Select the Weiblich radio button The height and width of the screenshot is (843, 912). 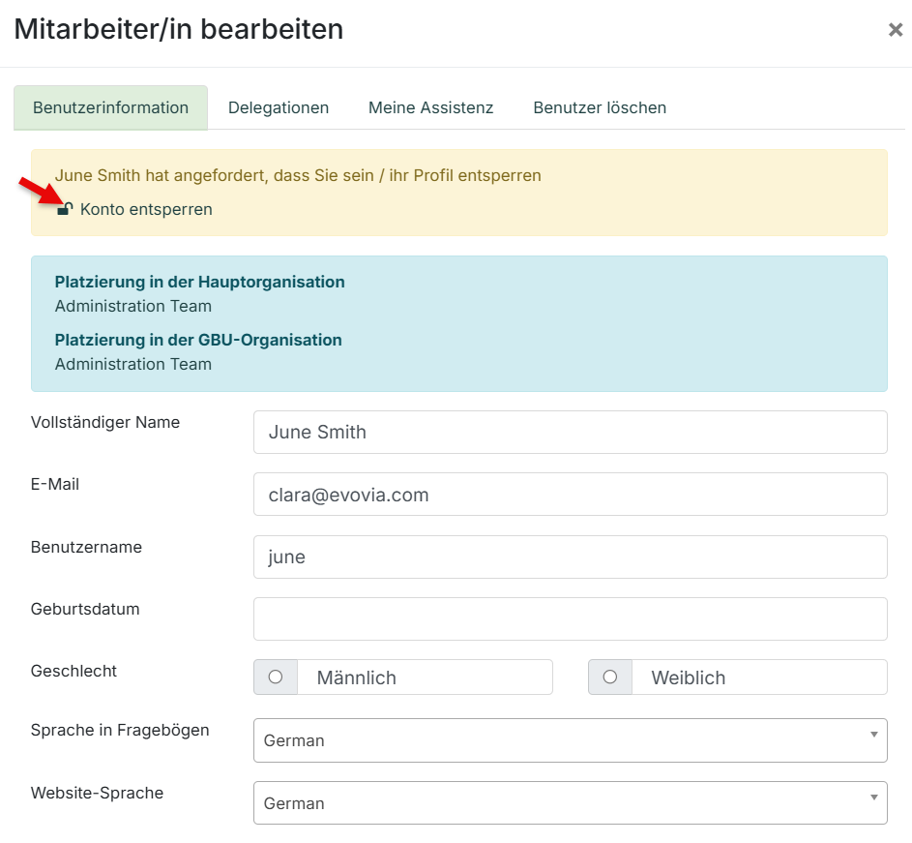pyautogui.click(x=610, y=677)
